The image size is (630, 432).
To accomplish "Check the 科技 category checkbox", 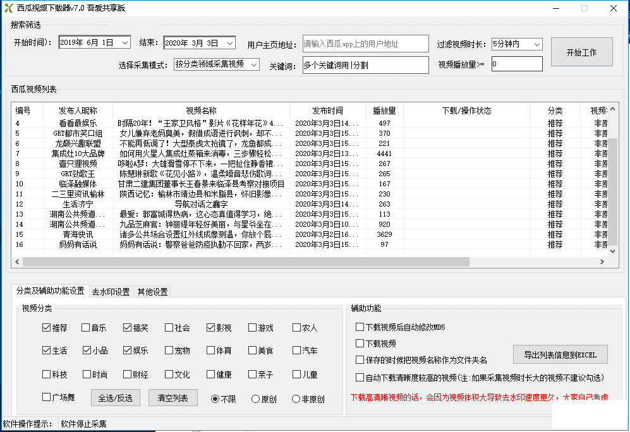I will point(46,374).
